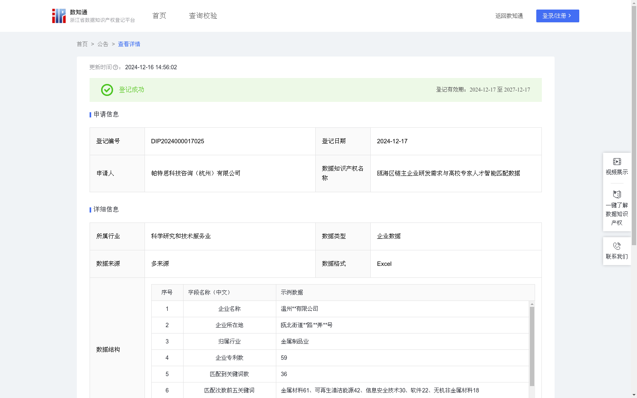Click the Excel data format value
This screenshot has height=398, width=637.
(384, 264)
